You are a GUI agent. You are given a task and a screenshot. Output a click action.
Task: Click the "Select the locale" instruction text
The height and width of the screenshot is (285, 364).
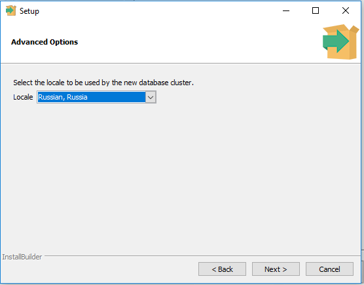pyautogui.click(x=103, y=83)
